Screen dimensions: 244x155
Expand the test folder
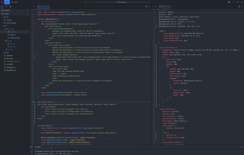click(8, 53)
